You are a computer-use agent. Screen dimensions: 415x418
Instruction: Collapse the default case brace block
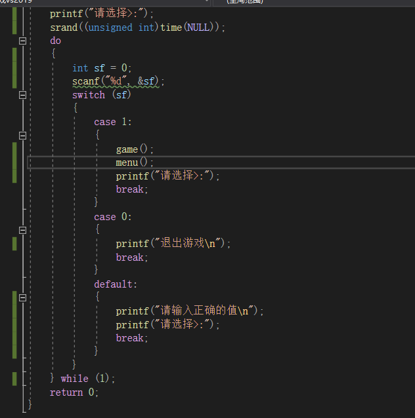point(23,297)
